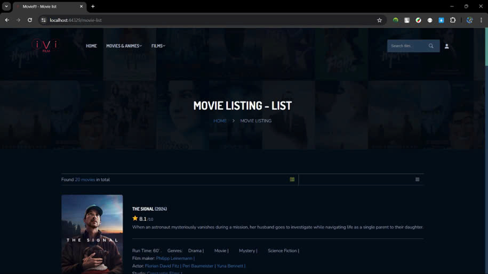The width and height of the screenshot is (488, 274).
Task: Open the user account icon
Action: 446,46
